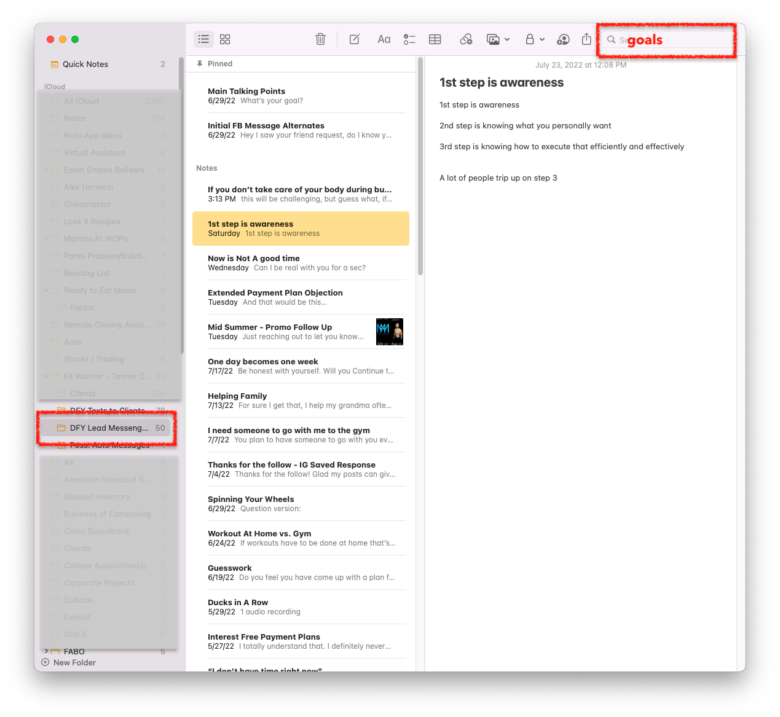Image resolution: width=780 pixels, height=717 pixels.
Task: Click the search magnifying glass icon
Action: [x=611, y=39]
